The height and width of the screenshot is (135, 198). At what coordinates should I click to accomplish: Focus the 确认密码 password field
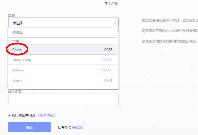pyautogui.click(x=63, y=99)
